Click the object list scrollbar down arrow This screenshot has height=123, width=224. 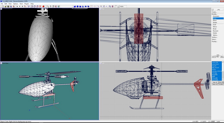(x=223, y=80)
